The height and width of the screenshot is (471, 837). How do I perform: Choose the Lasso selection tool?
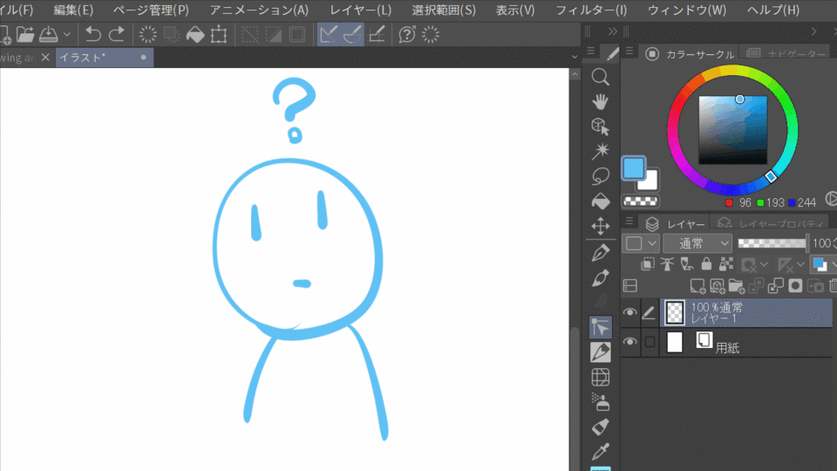click(x=600, y=176)
